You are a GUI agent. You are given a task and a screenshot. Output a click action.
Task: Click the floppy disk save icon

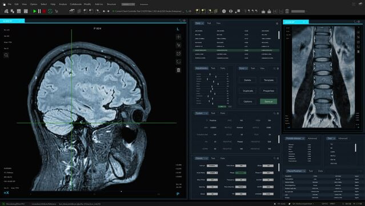pyautogui.click(x=19, y=11)
